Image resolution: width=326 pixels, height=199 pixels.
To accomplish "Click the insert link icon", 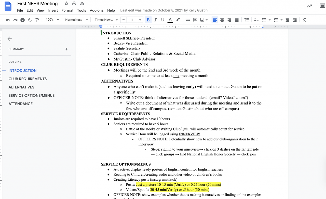I will pos(188,20).
